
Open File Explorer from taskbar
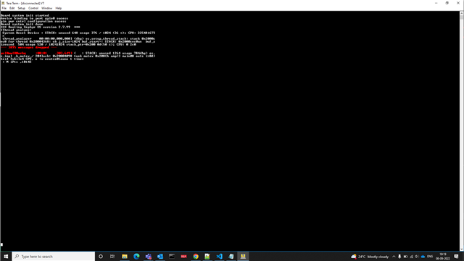[125, 256]
